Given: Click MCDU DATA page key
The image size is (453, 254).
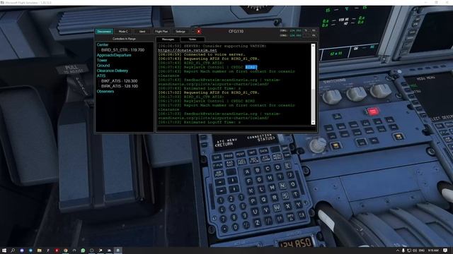Looking at the screenshot, I should pos(263,150).
